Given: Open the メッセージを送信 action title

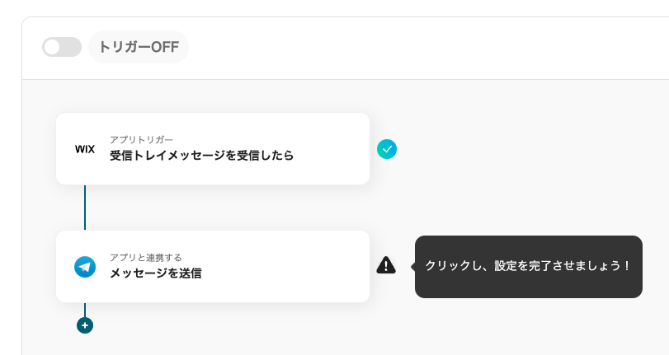Looking at the screenshot, I should (156, 273).
